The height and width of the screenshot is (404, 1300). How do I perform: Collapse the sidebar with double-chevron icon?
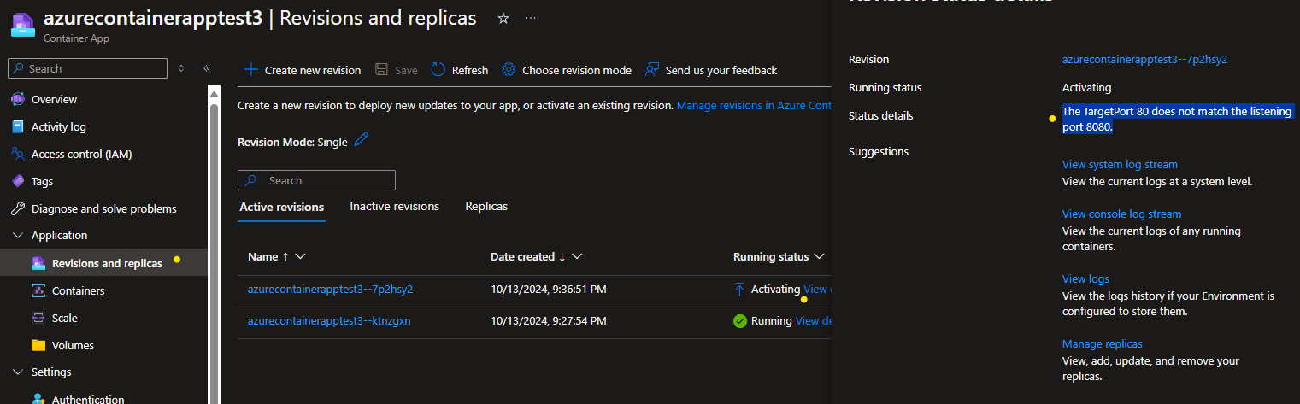click(x=207, y=68)
